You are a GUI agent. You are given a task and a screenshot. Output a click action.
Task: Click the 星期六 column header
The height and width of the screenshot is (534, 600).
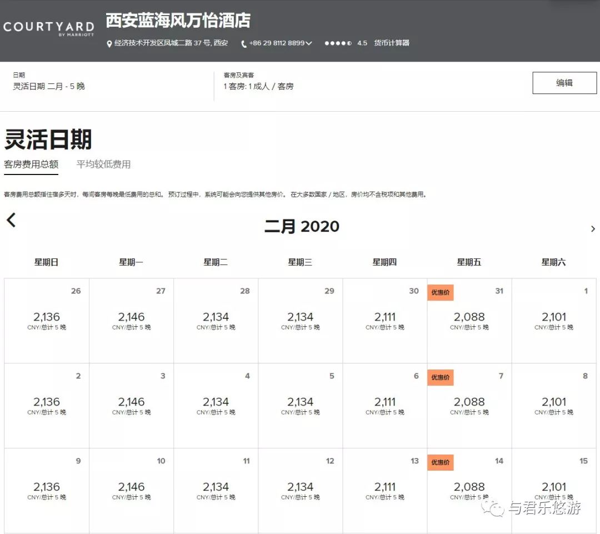[x=553, y=262]
